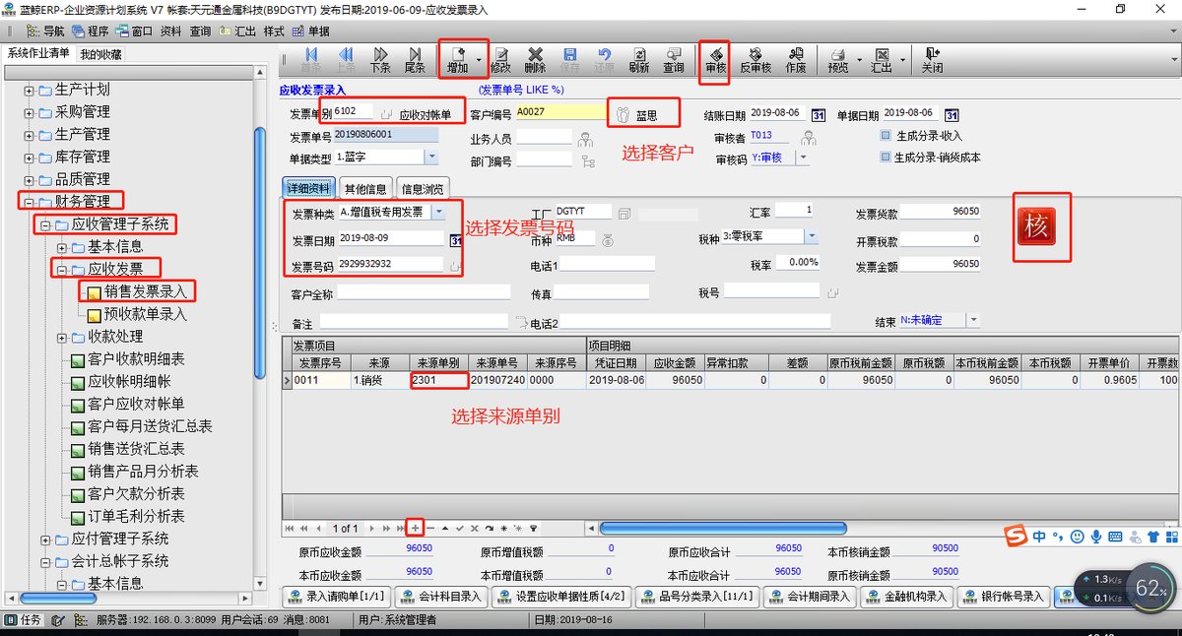Switch to the 其他信息 tab

click(367, 188)
